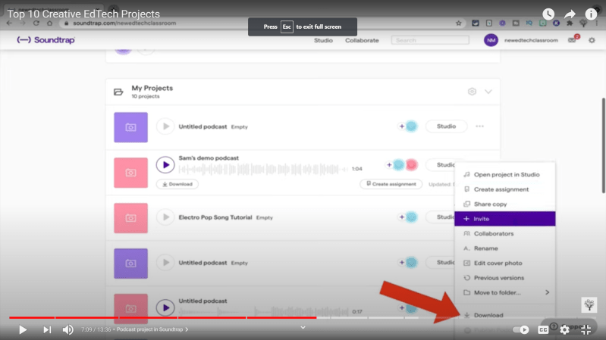This screenshot has width=606, height=340.
Task: Choose Rename from the context menu
Action: point(485,248)
